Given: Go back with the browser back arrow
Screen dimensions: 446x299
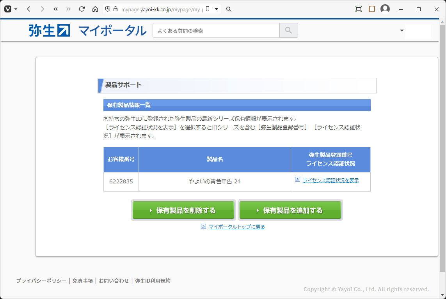Looking at the screenshot, I should [28, 9].
